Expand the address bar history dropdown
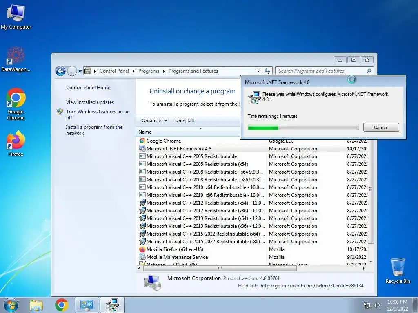Viewport: 418px width, 313px height. [258, 71]
